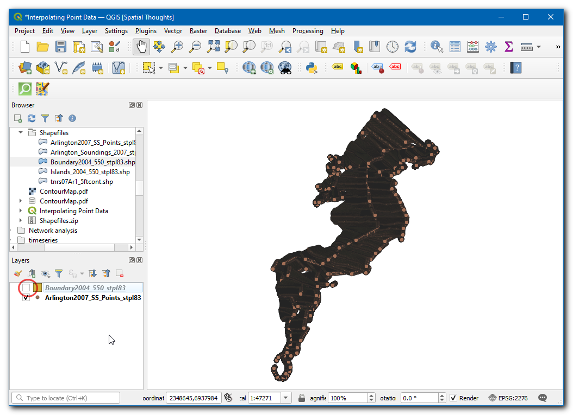
Task: Select the Pan Map hand tool
Action: click(x=141, y=47)
